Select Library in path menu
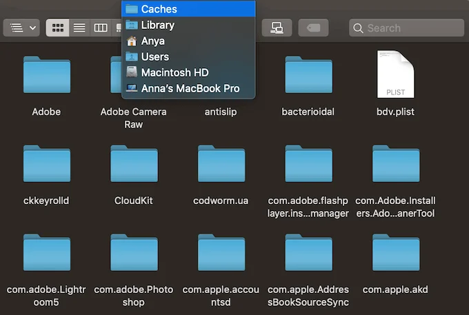The image size is (469, 315). pos(188,25)
